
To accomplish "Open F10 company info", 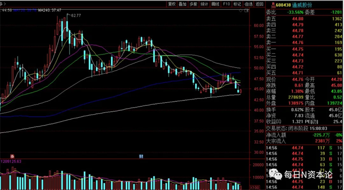I will click(226, 4).
